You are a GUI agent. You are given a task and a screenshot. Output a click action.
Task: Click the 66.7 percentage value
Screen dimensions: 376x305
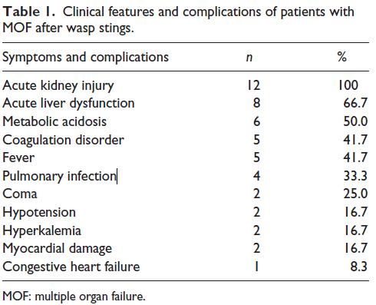[355, 103]
